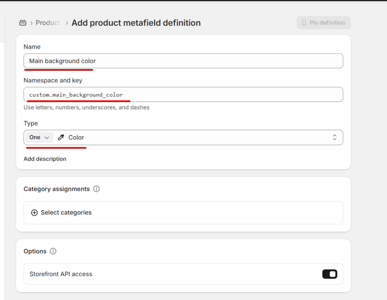Click the pin icon beside Pin definition
Viewport: 387px width, 300px height.
[x=303, y=23]
